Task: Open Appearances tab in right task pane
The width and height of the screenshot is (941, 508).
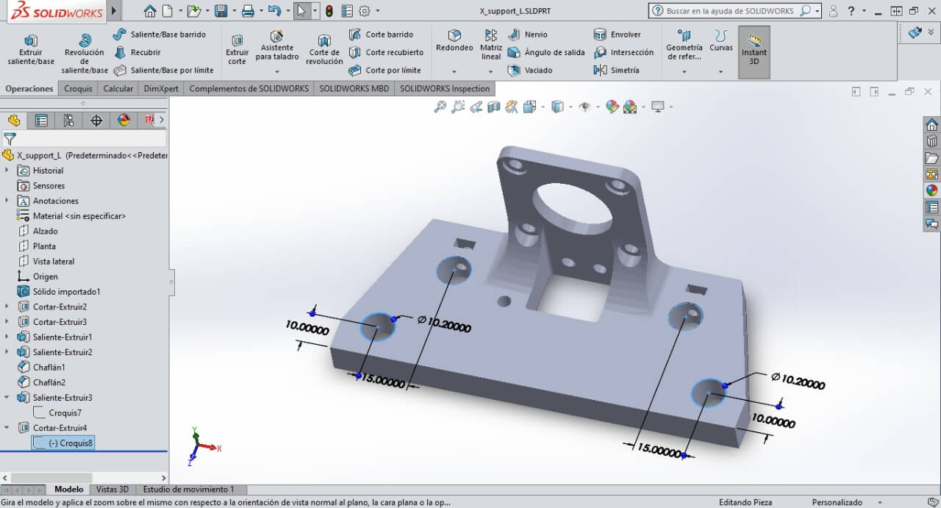Action: (x=931, y=190)
